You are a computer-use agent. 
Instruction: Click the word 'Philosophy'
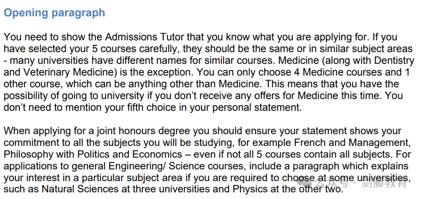click(x=27, y=155)
